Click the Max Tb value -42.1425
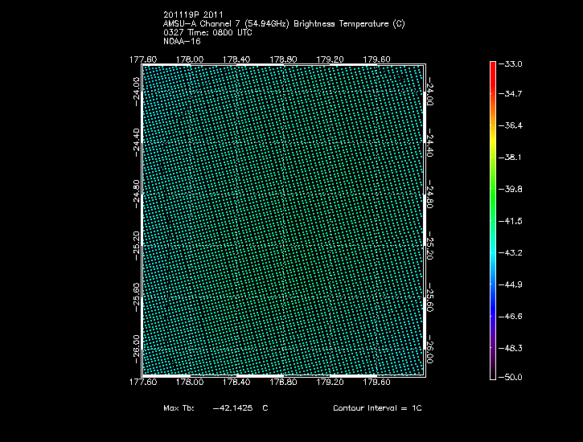 tap(232, 408)
